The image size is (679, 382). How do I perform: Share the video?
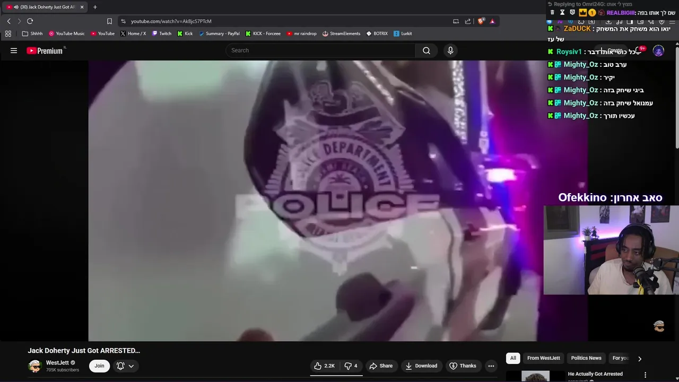pyautogui.click(x=381, y=366)
